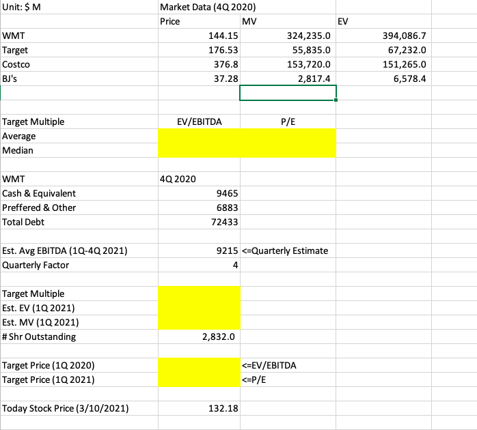Image resolution: width=477 pixels, height=430 pixels.
Task: Click yellow Average EV/EBITDA input cell
Action: [199, 136]
